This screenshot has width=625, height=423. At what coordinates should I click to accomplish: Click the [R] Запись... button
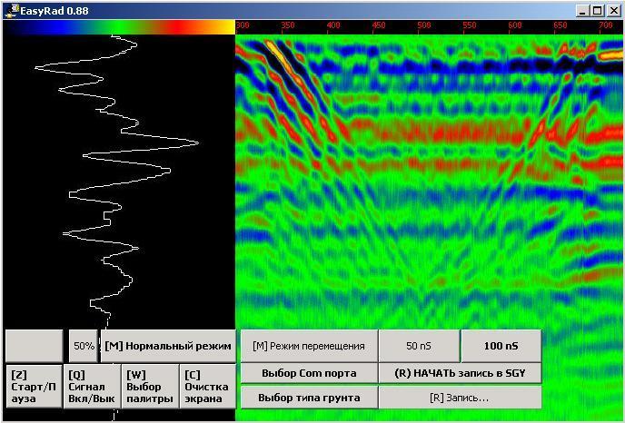[x=460, y=398]
